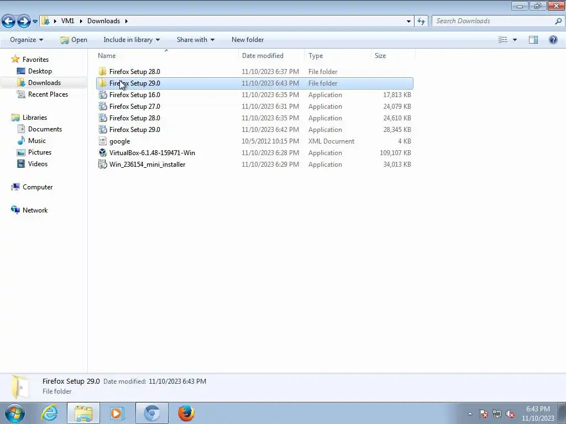Image resolution: width=566 pixels, height=424 pixels.
Task: Select Desktop under Favorites
Action: click(40, 71)
